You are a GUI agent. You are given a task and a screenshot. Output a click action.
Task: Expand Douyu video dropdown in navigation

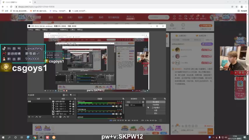(x=80, y=17)
